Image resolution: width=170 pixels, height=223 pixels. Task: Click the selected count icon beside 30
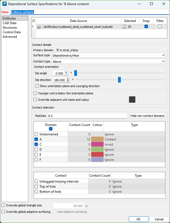pos(124,27)
